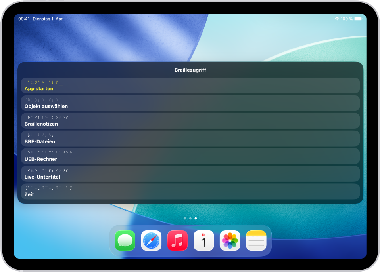Select 'App starten' in Braillezugriff
This screenshot has width=382, height=274.
[190, 85]
